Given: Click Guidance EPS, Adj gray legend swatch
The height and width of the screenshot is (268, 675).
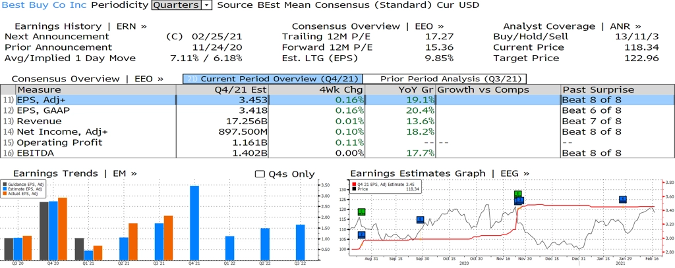Looking at the screenshot, I should point(5,185).
